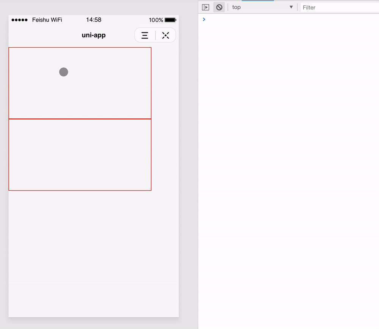Click the battery icon in simulator status bar
Screen dimensions: 379x329
[x=171, y=20]
